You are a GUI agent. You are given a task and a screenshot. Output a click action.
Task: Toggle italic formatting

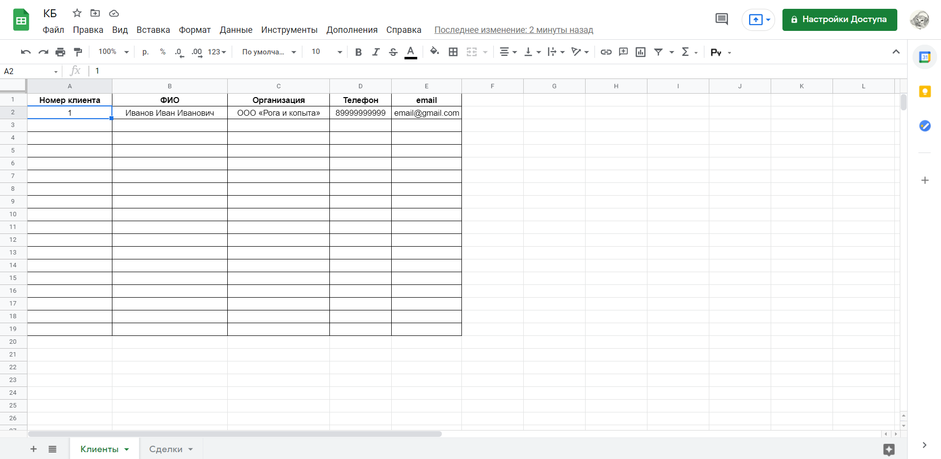376,52
